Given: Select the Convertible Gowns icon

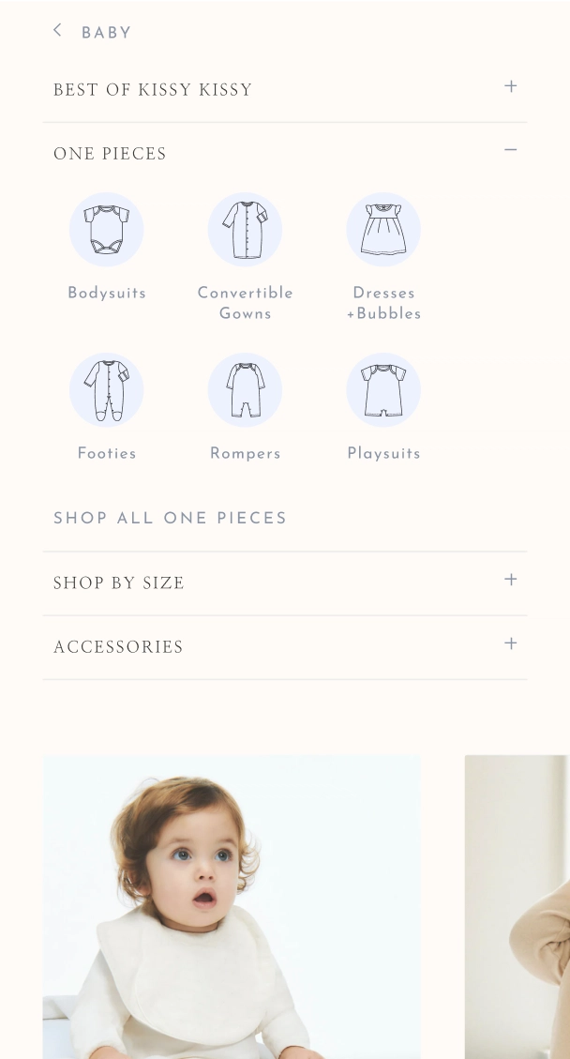Looking at the screenshot, I should pos(245,230).
